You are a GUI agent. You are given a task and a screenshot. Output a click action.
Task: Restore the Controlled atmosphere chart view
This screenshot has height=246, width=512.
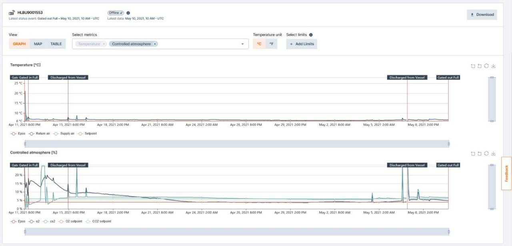[x=486, y=154]
